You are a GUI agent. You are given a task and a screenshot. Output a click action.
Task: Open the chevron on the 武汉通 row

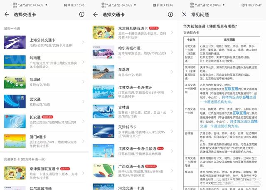[x=83, y=102]
